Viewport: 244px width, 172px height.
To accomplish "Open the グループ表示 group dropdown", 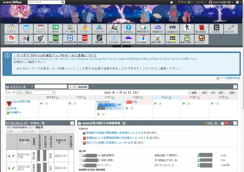I will point(36,93).
